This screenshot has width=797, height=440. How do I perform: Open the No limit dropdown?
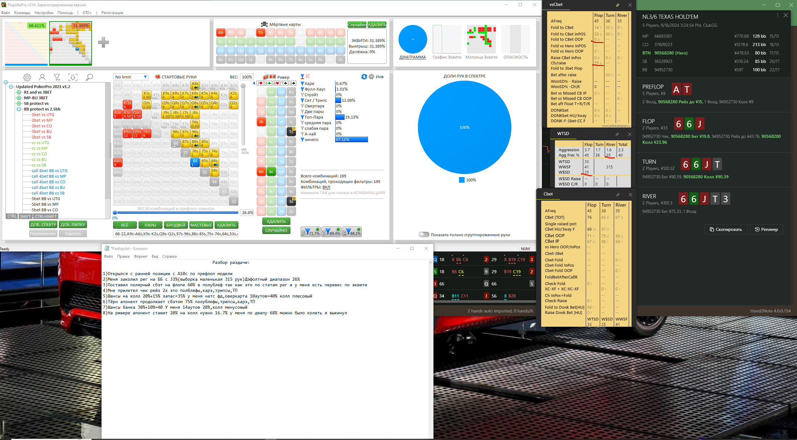[x=131, y=77]
